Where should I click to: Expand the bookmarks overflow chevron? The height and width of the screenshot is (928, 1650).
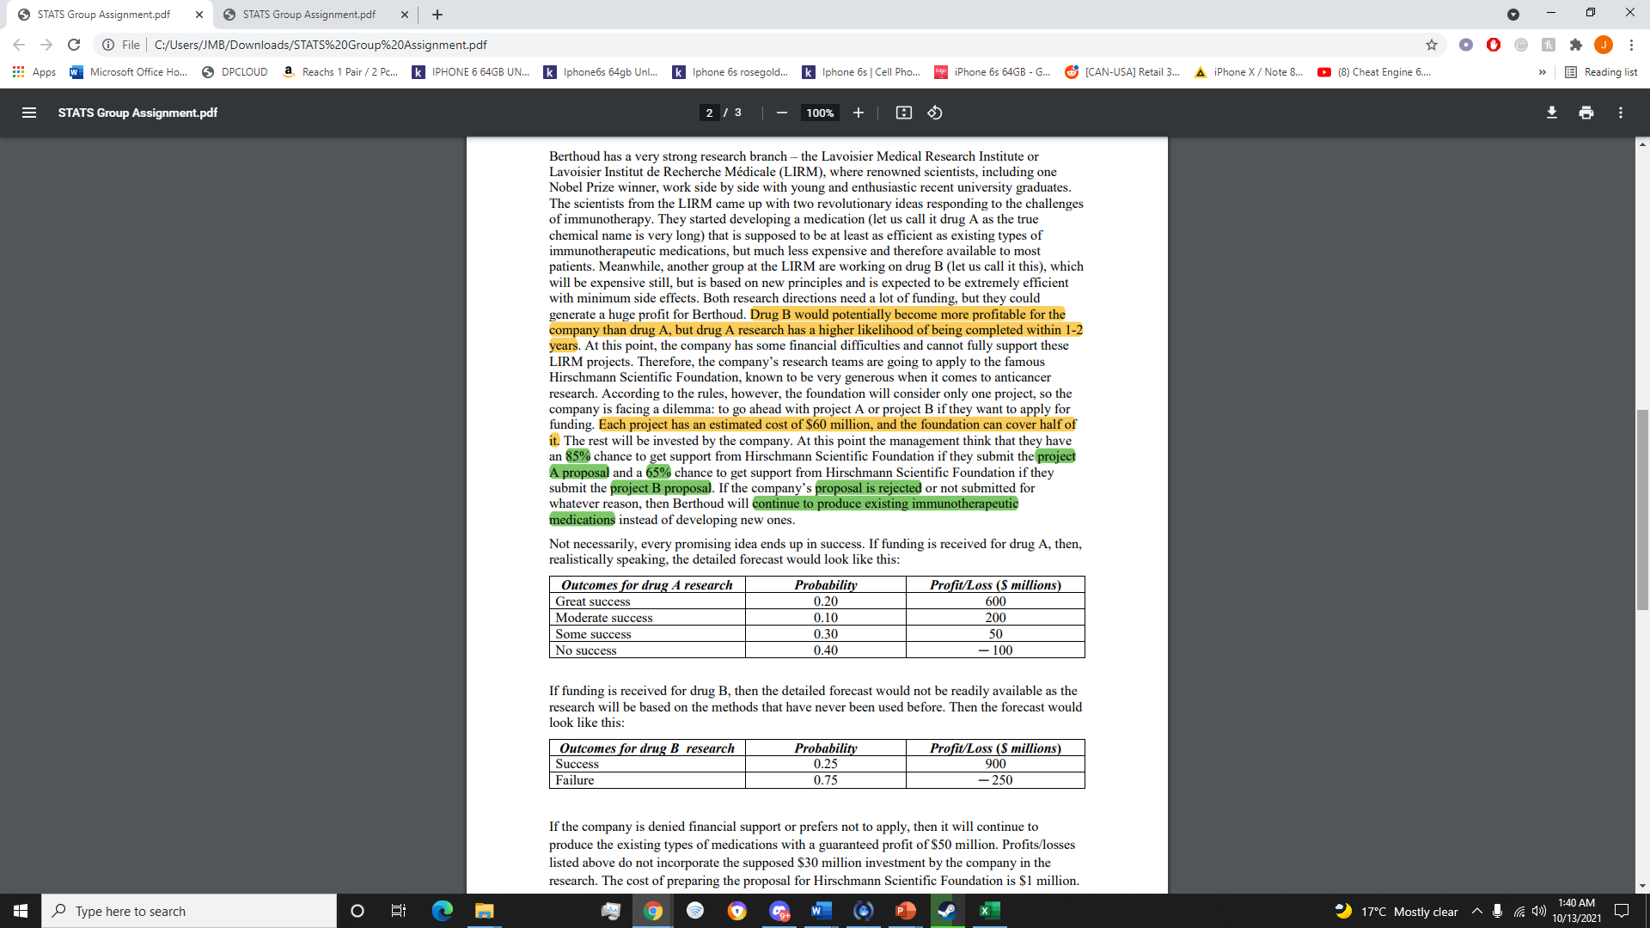pyautogui.click(x=1543, y=72)
